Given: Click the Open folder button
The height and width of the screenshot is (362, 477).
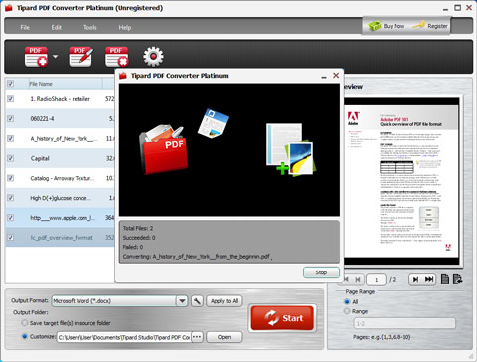Looking at the screenshot, I should coord(225,337).
